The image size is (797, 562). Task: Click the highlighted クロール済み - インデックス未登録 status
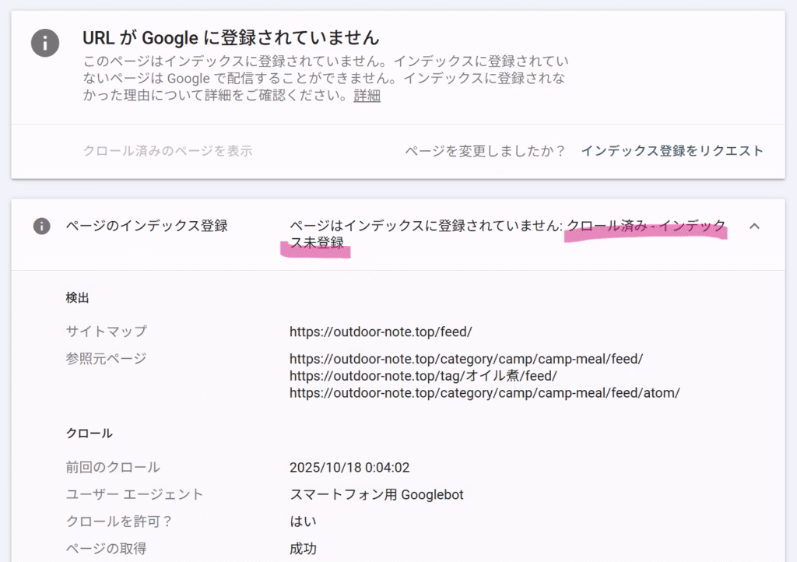tap(645, 227)
